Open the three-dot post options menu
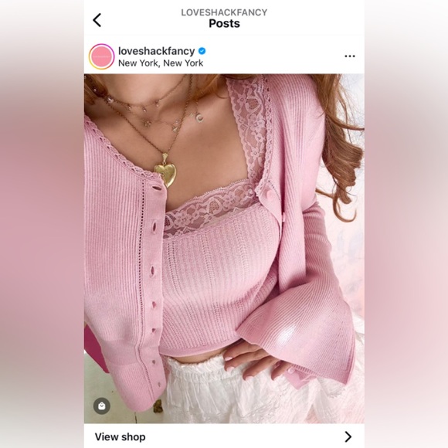The width and height of the screenshot is (448, 448). (x=350, y=56)
